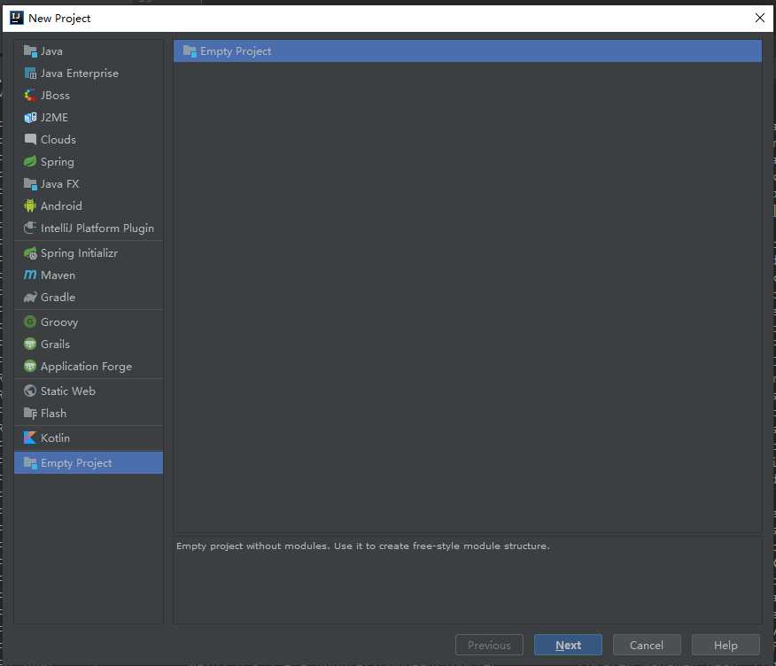The width and height of the screenshot is (776, 666).
Task: Select 'Empty Project' text in the right pane
Action: 236,51
